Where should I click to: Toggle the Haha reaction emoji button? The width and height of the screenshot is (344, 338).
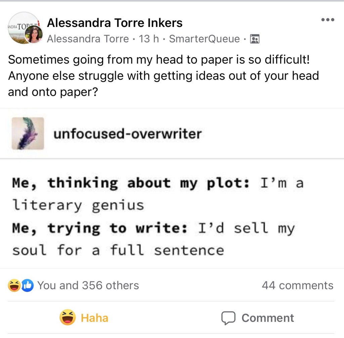point(68,317)
